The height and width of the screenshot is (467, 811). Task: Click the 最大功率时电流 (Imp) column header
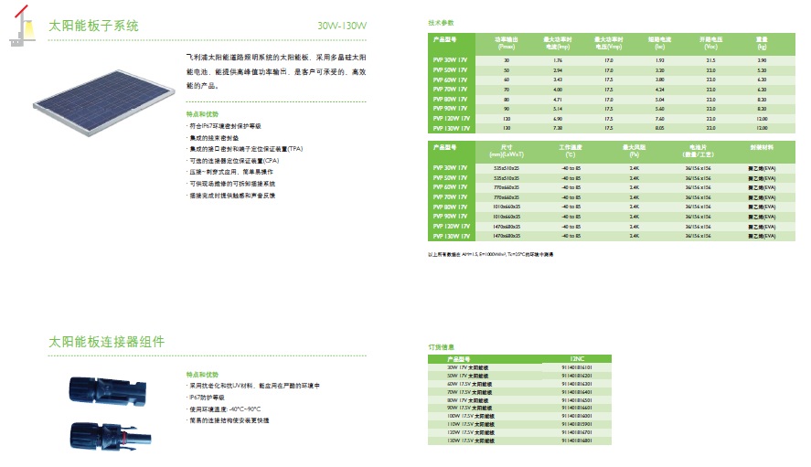(558, 44)
